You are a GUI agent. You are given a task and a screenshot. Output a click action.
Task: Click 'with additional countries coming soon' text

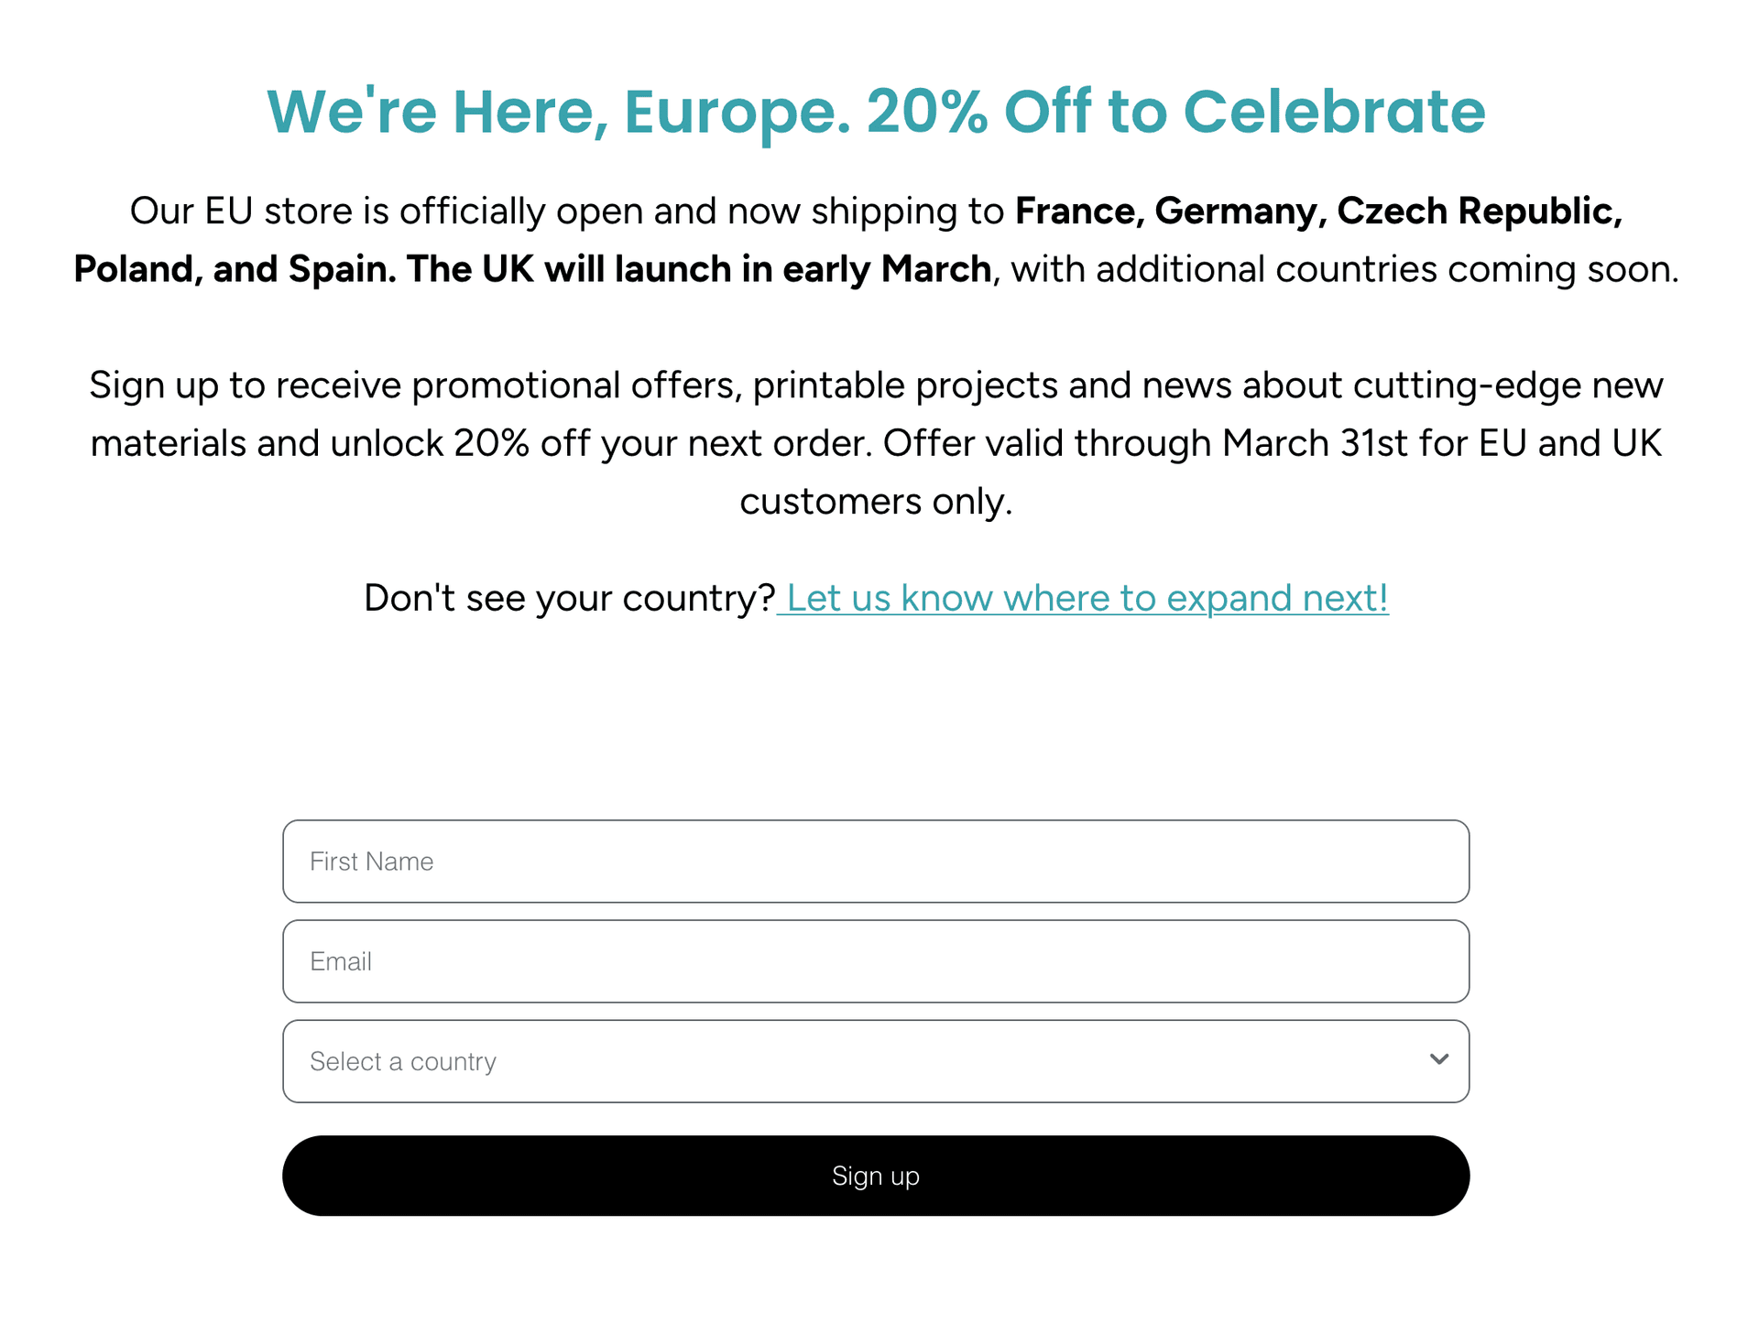[x=1344, y=269]
